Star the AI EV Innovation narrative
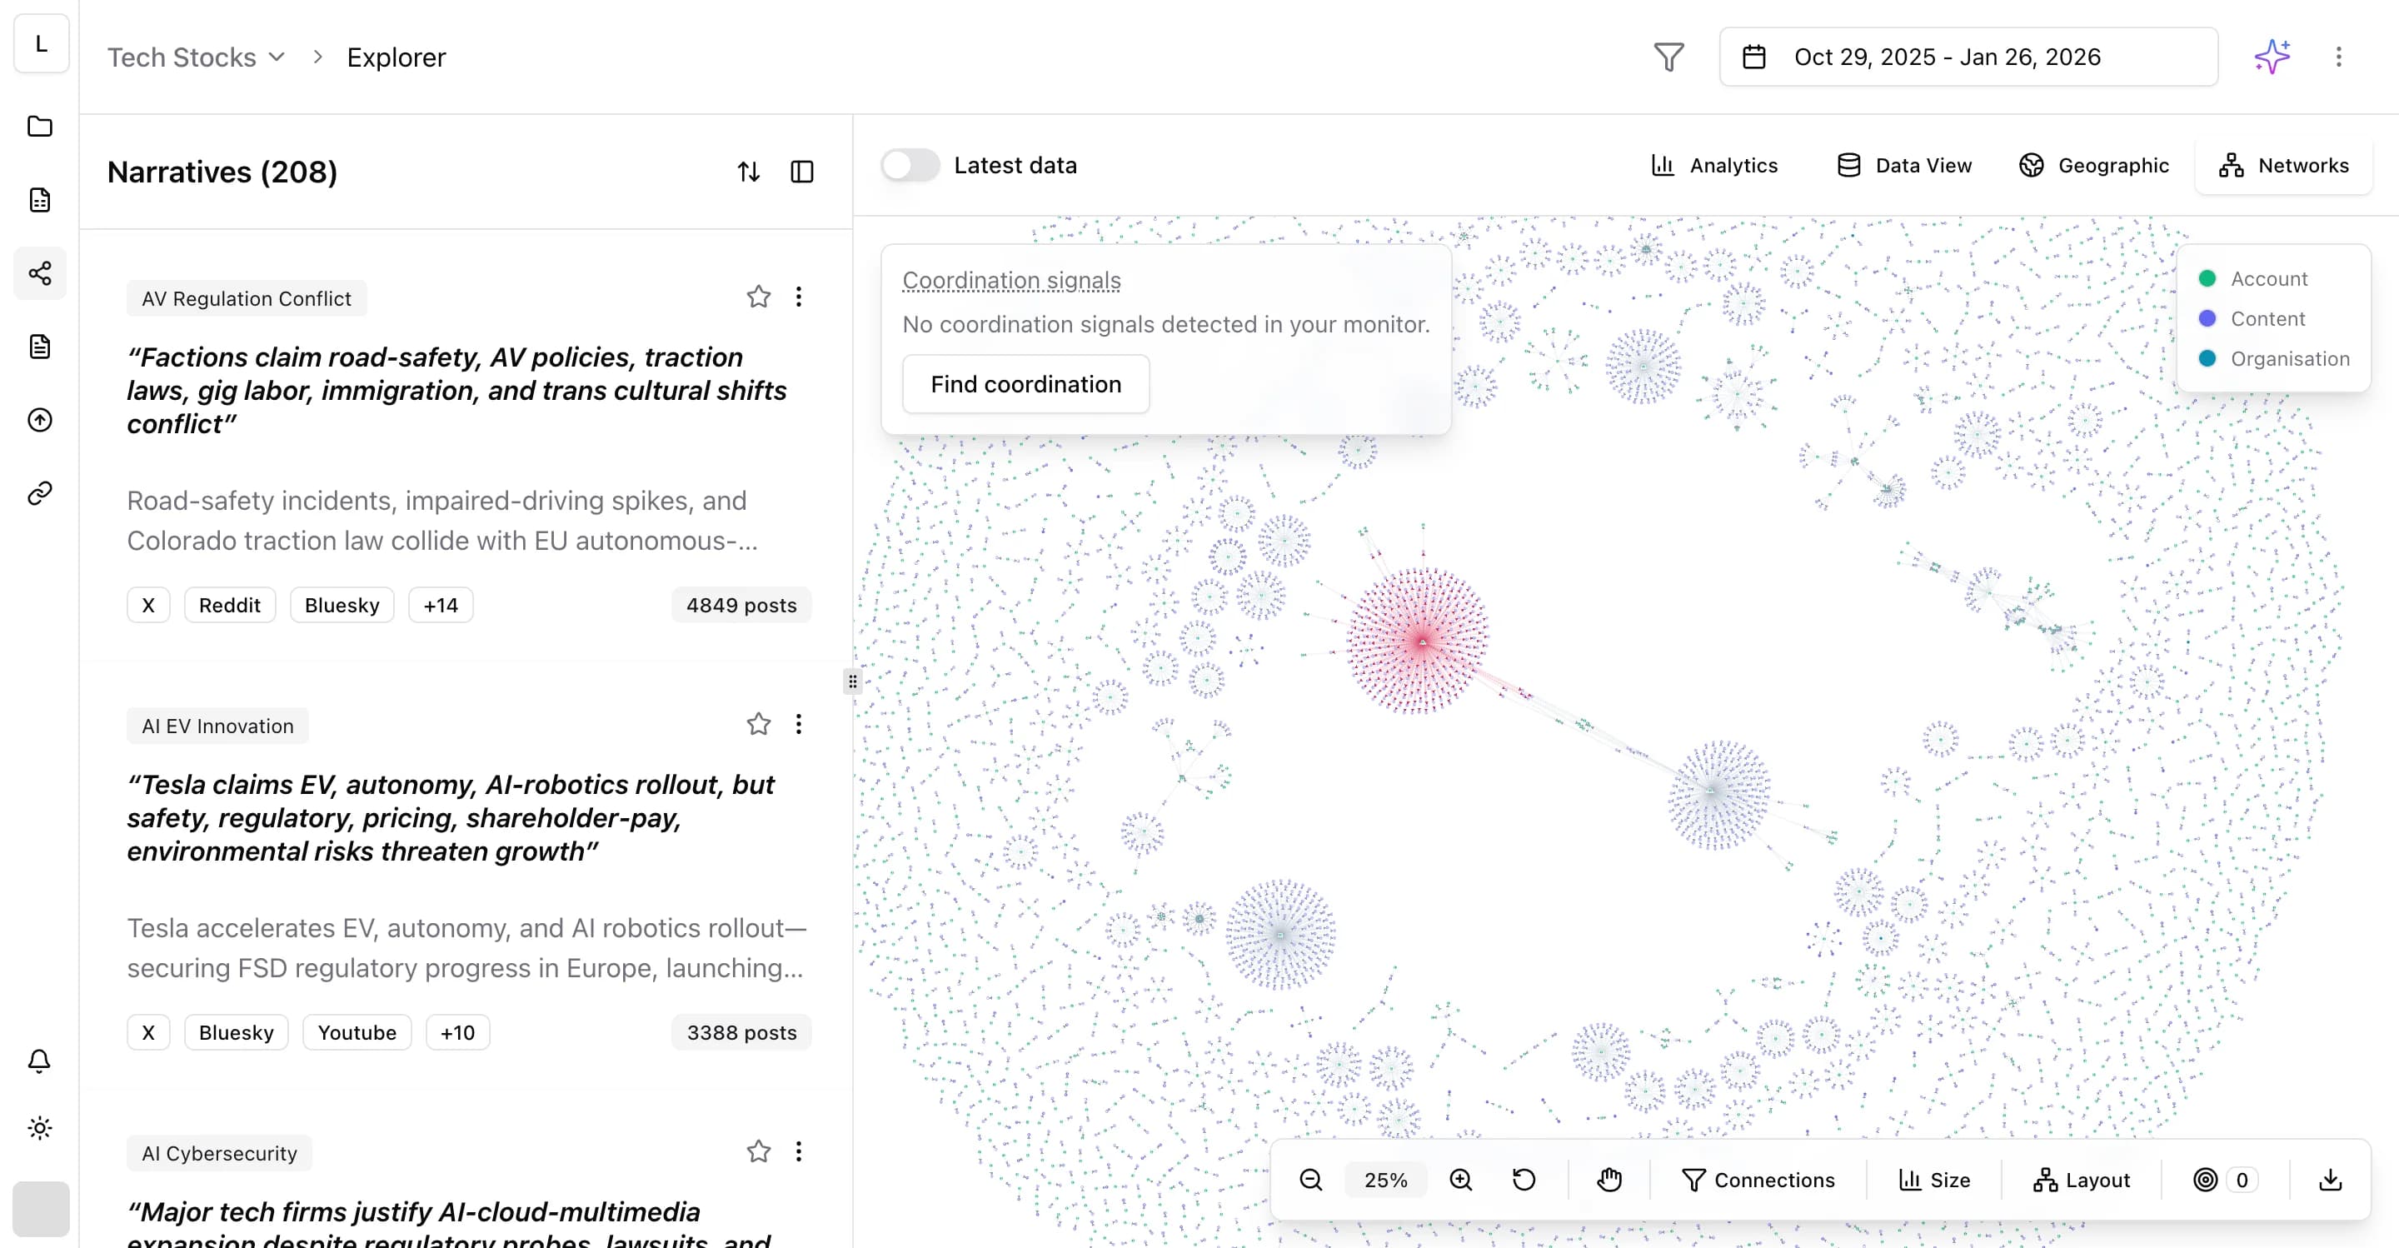The height and width of the screenshot is (1248, 2399). click(759, 724)
